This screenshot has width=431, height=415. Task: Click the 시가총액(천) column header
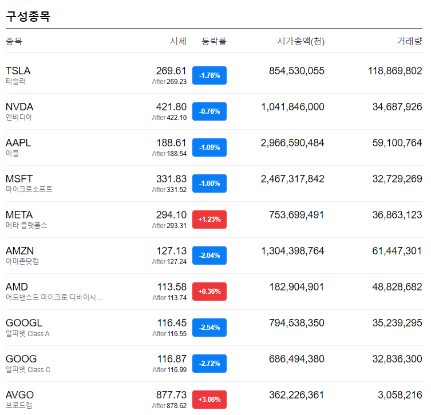click(x=301, y=41)
